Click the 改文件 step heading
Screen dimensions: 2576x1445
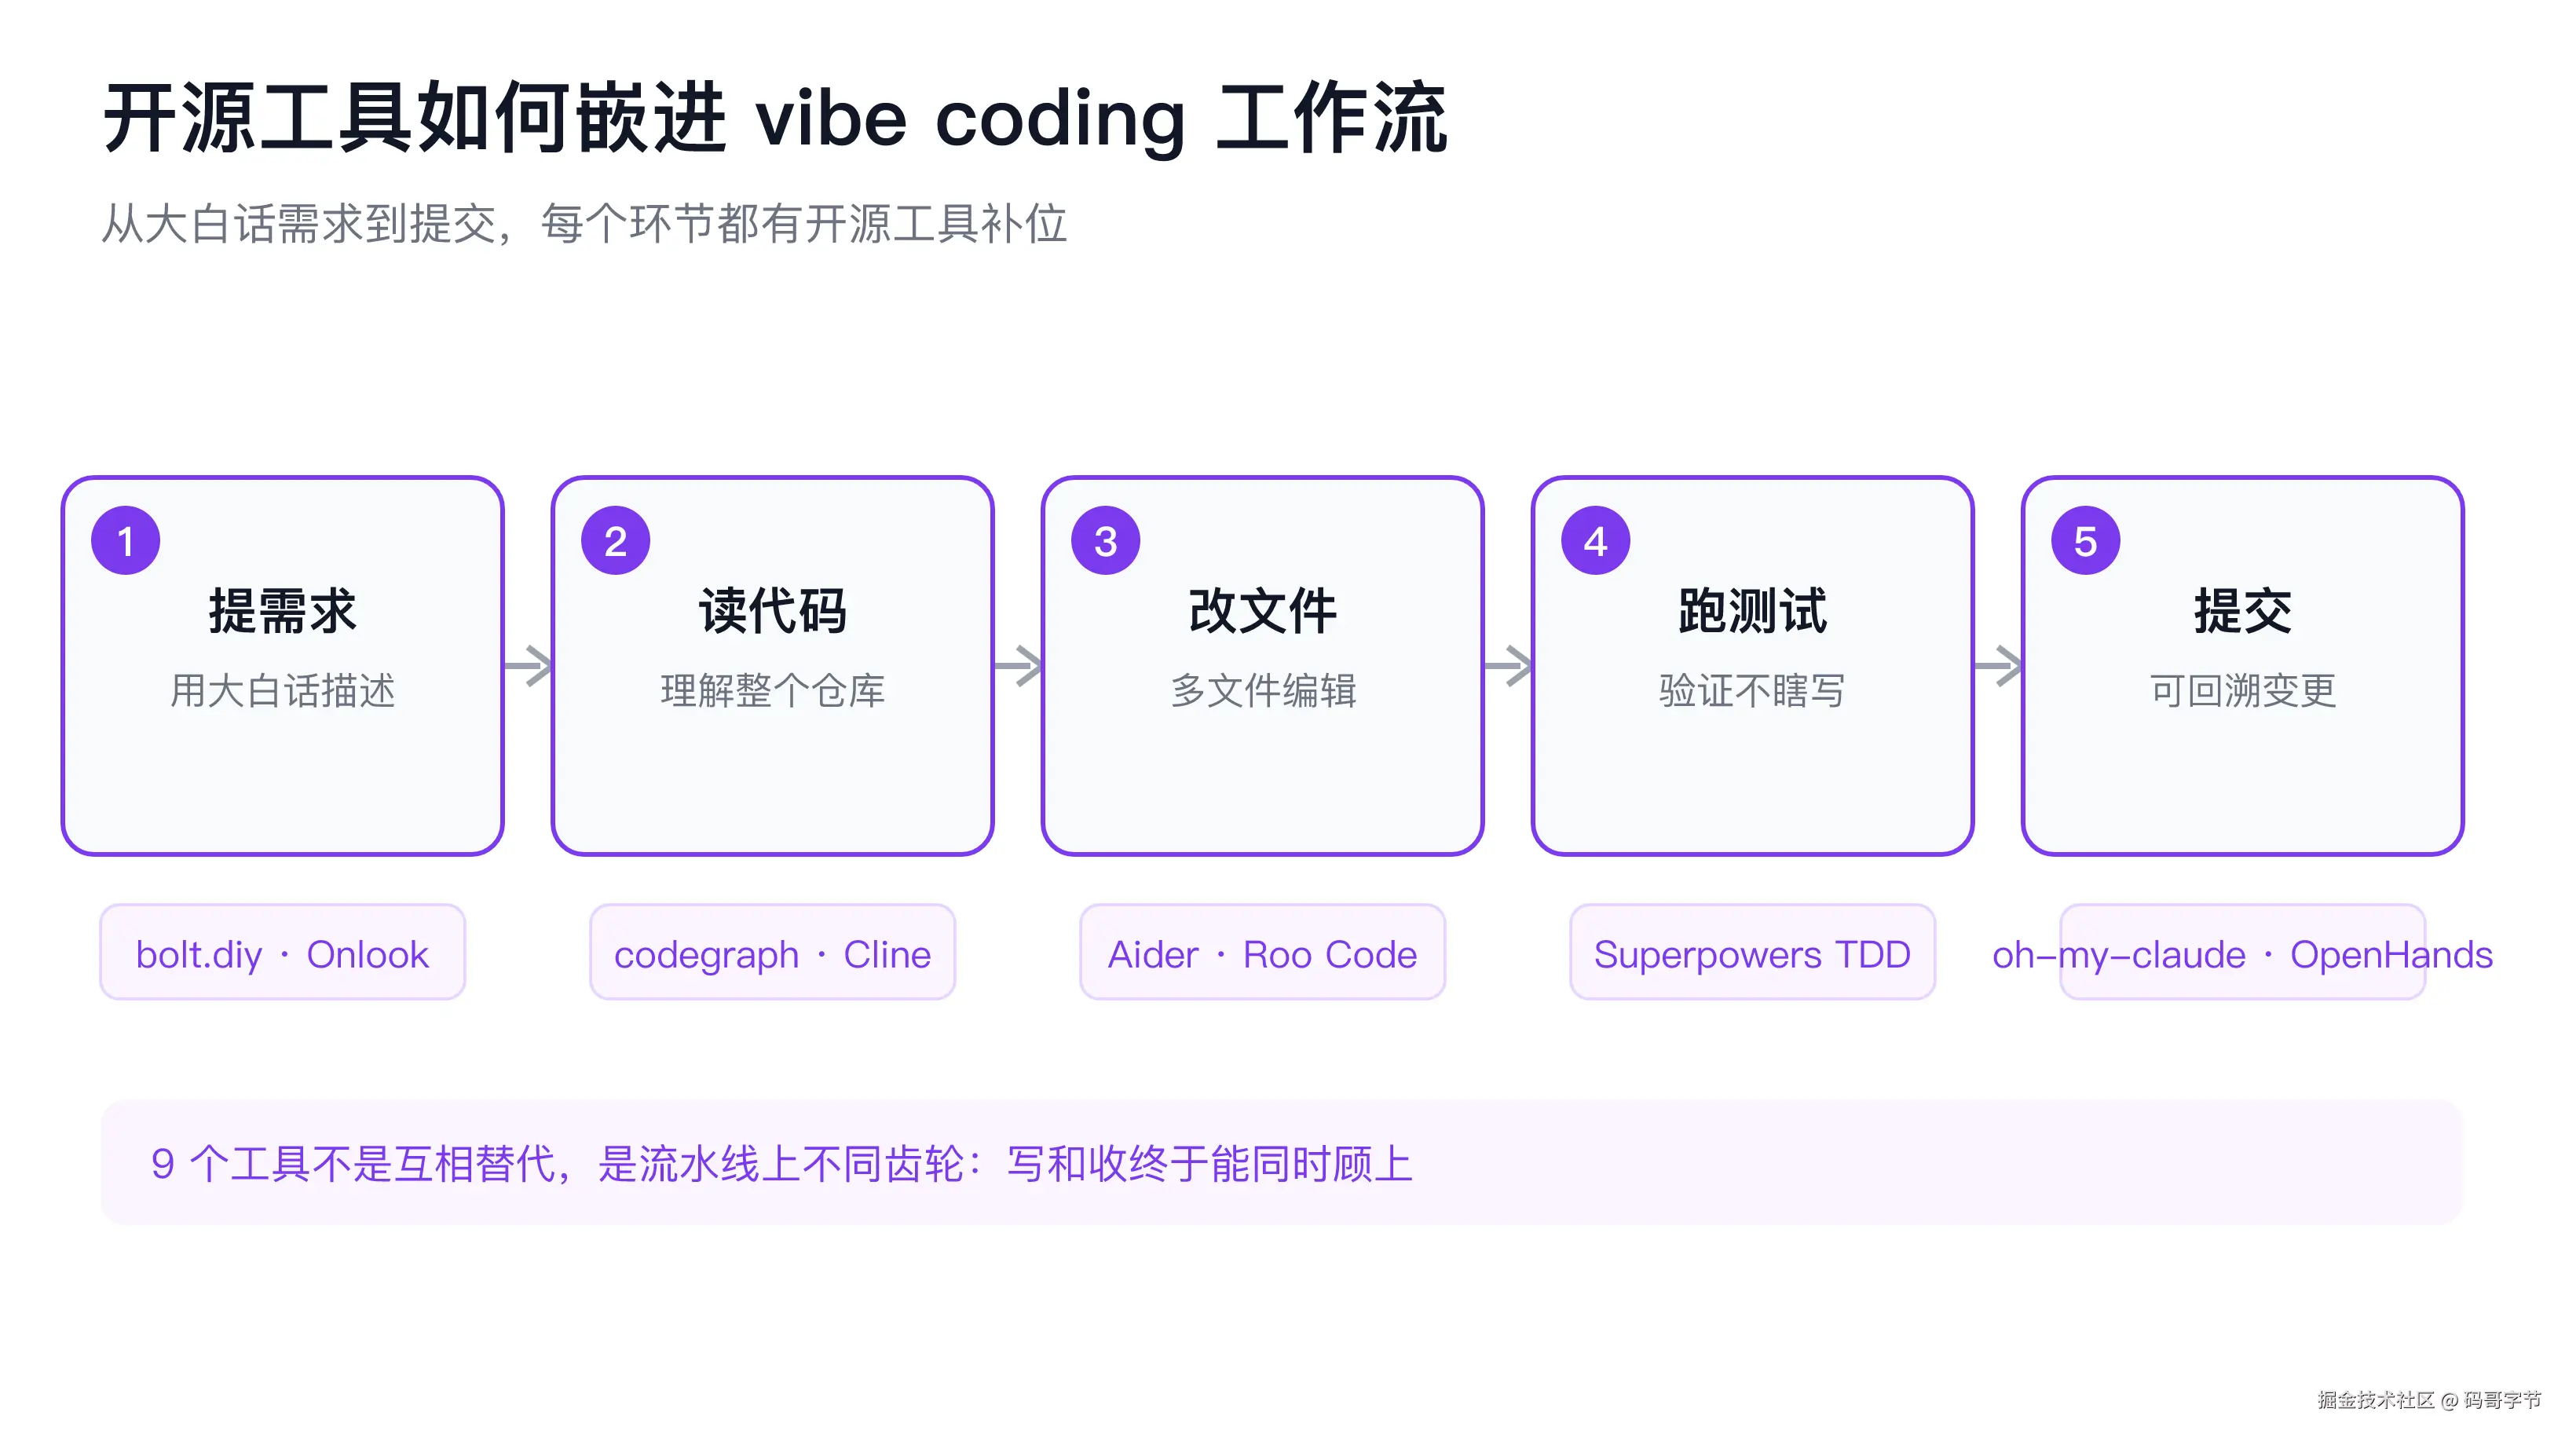pos(1262,611)
